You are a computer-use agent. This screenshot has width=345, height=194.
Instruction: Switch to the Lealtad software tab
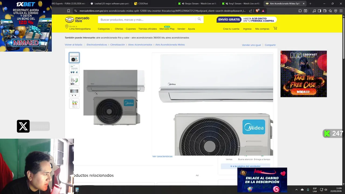click(x=110, y=4)
